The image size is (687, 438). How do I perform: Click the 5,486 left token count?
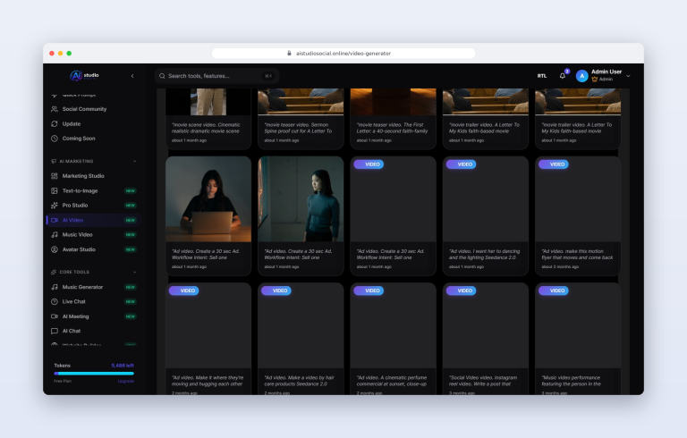pyautogui.click(x=123, y=366)
